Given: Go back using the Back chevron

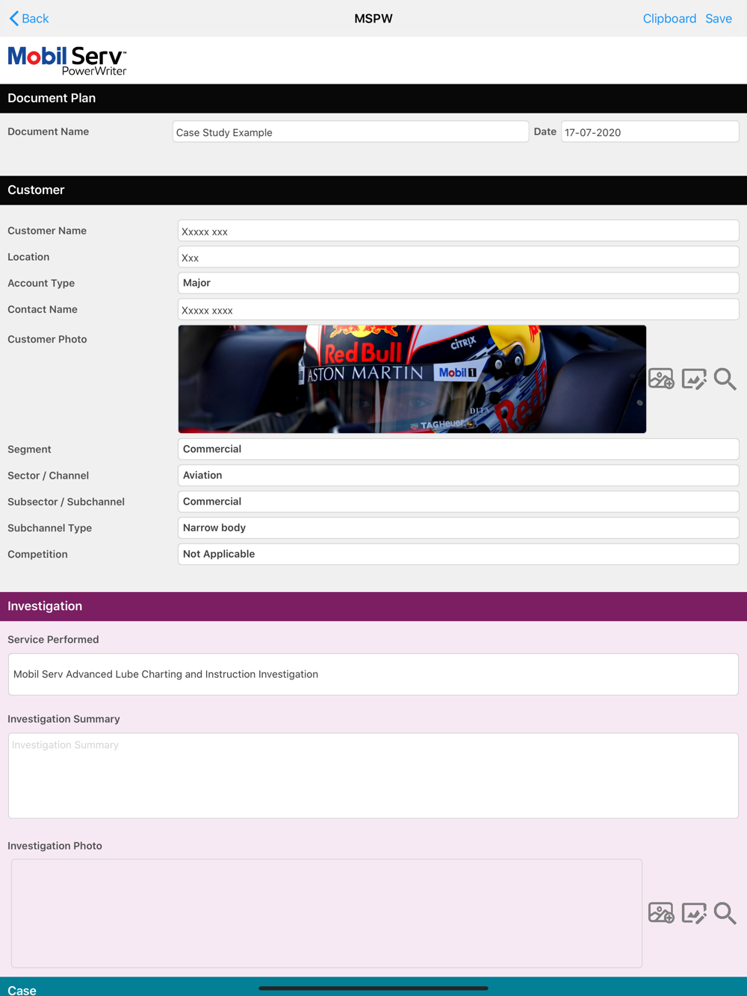Looking at the screenshot, I should [x=28, y=19].
